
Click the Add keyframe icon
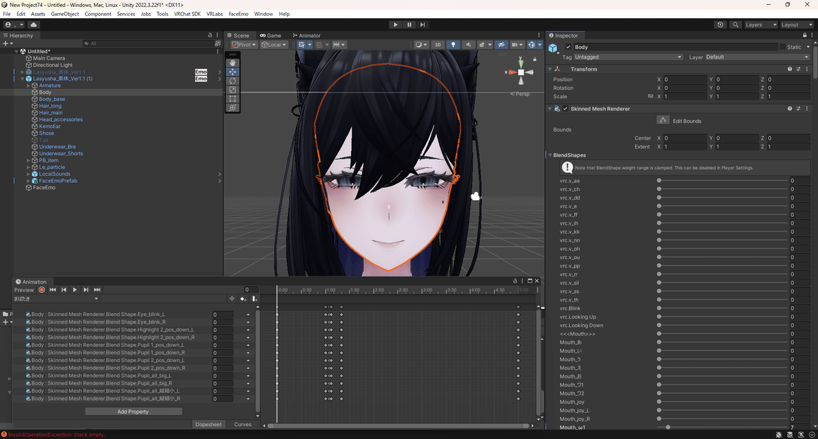click(243, 299)
